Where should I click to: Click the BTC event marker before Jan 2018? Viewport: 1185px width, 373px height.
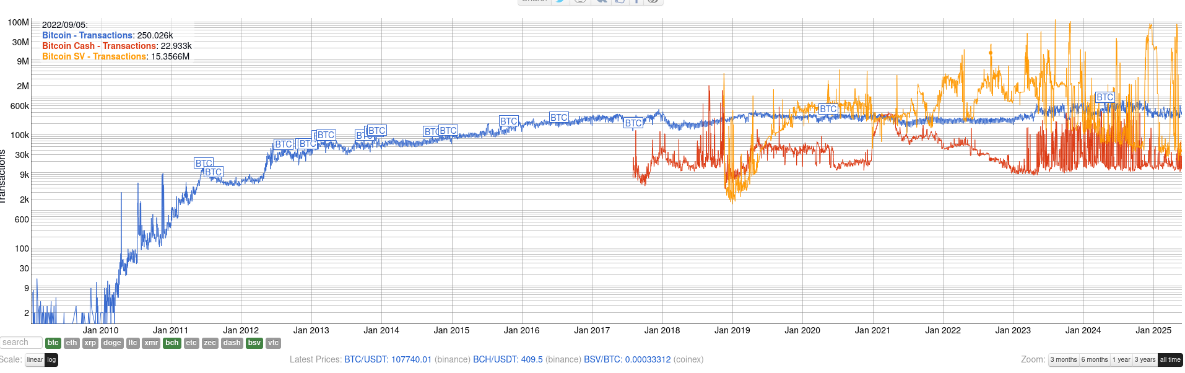pyautogui.click(x=633, y=123)
